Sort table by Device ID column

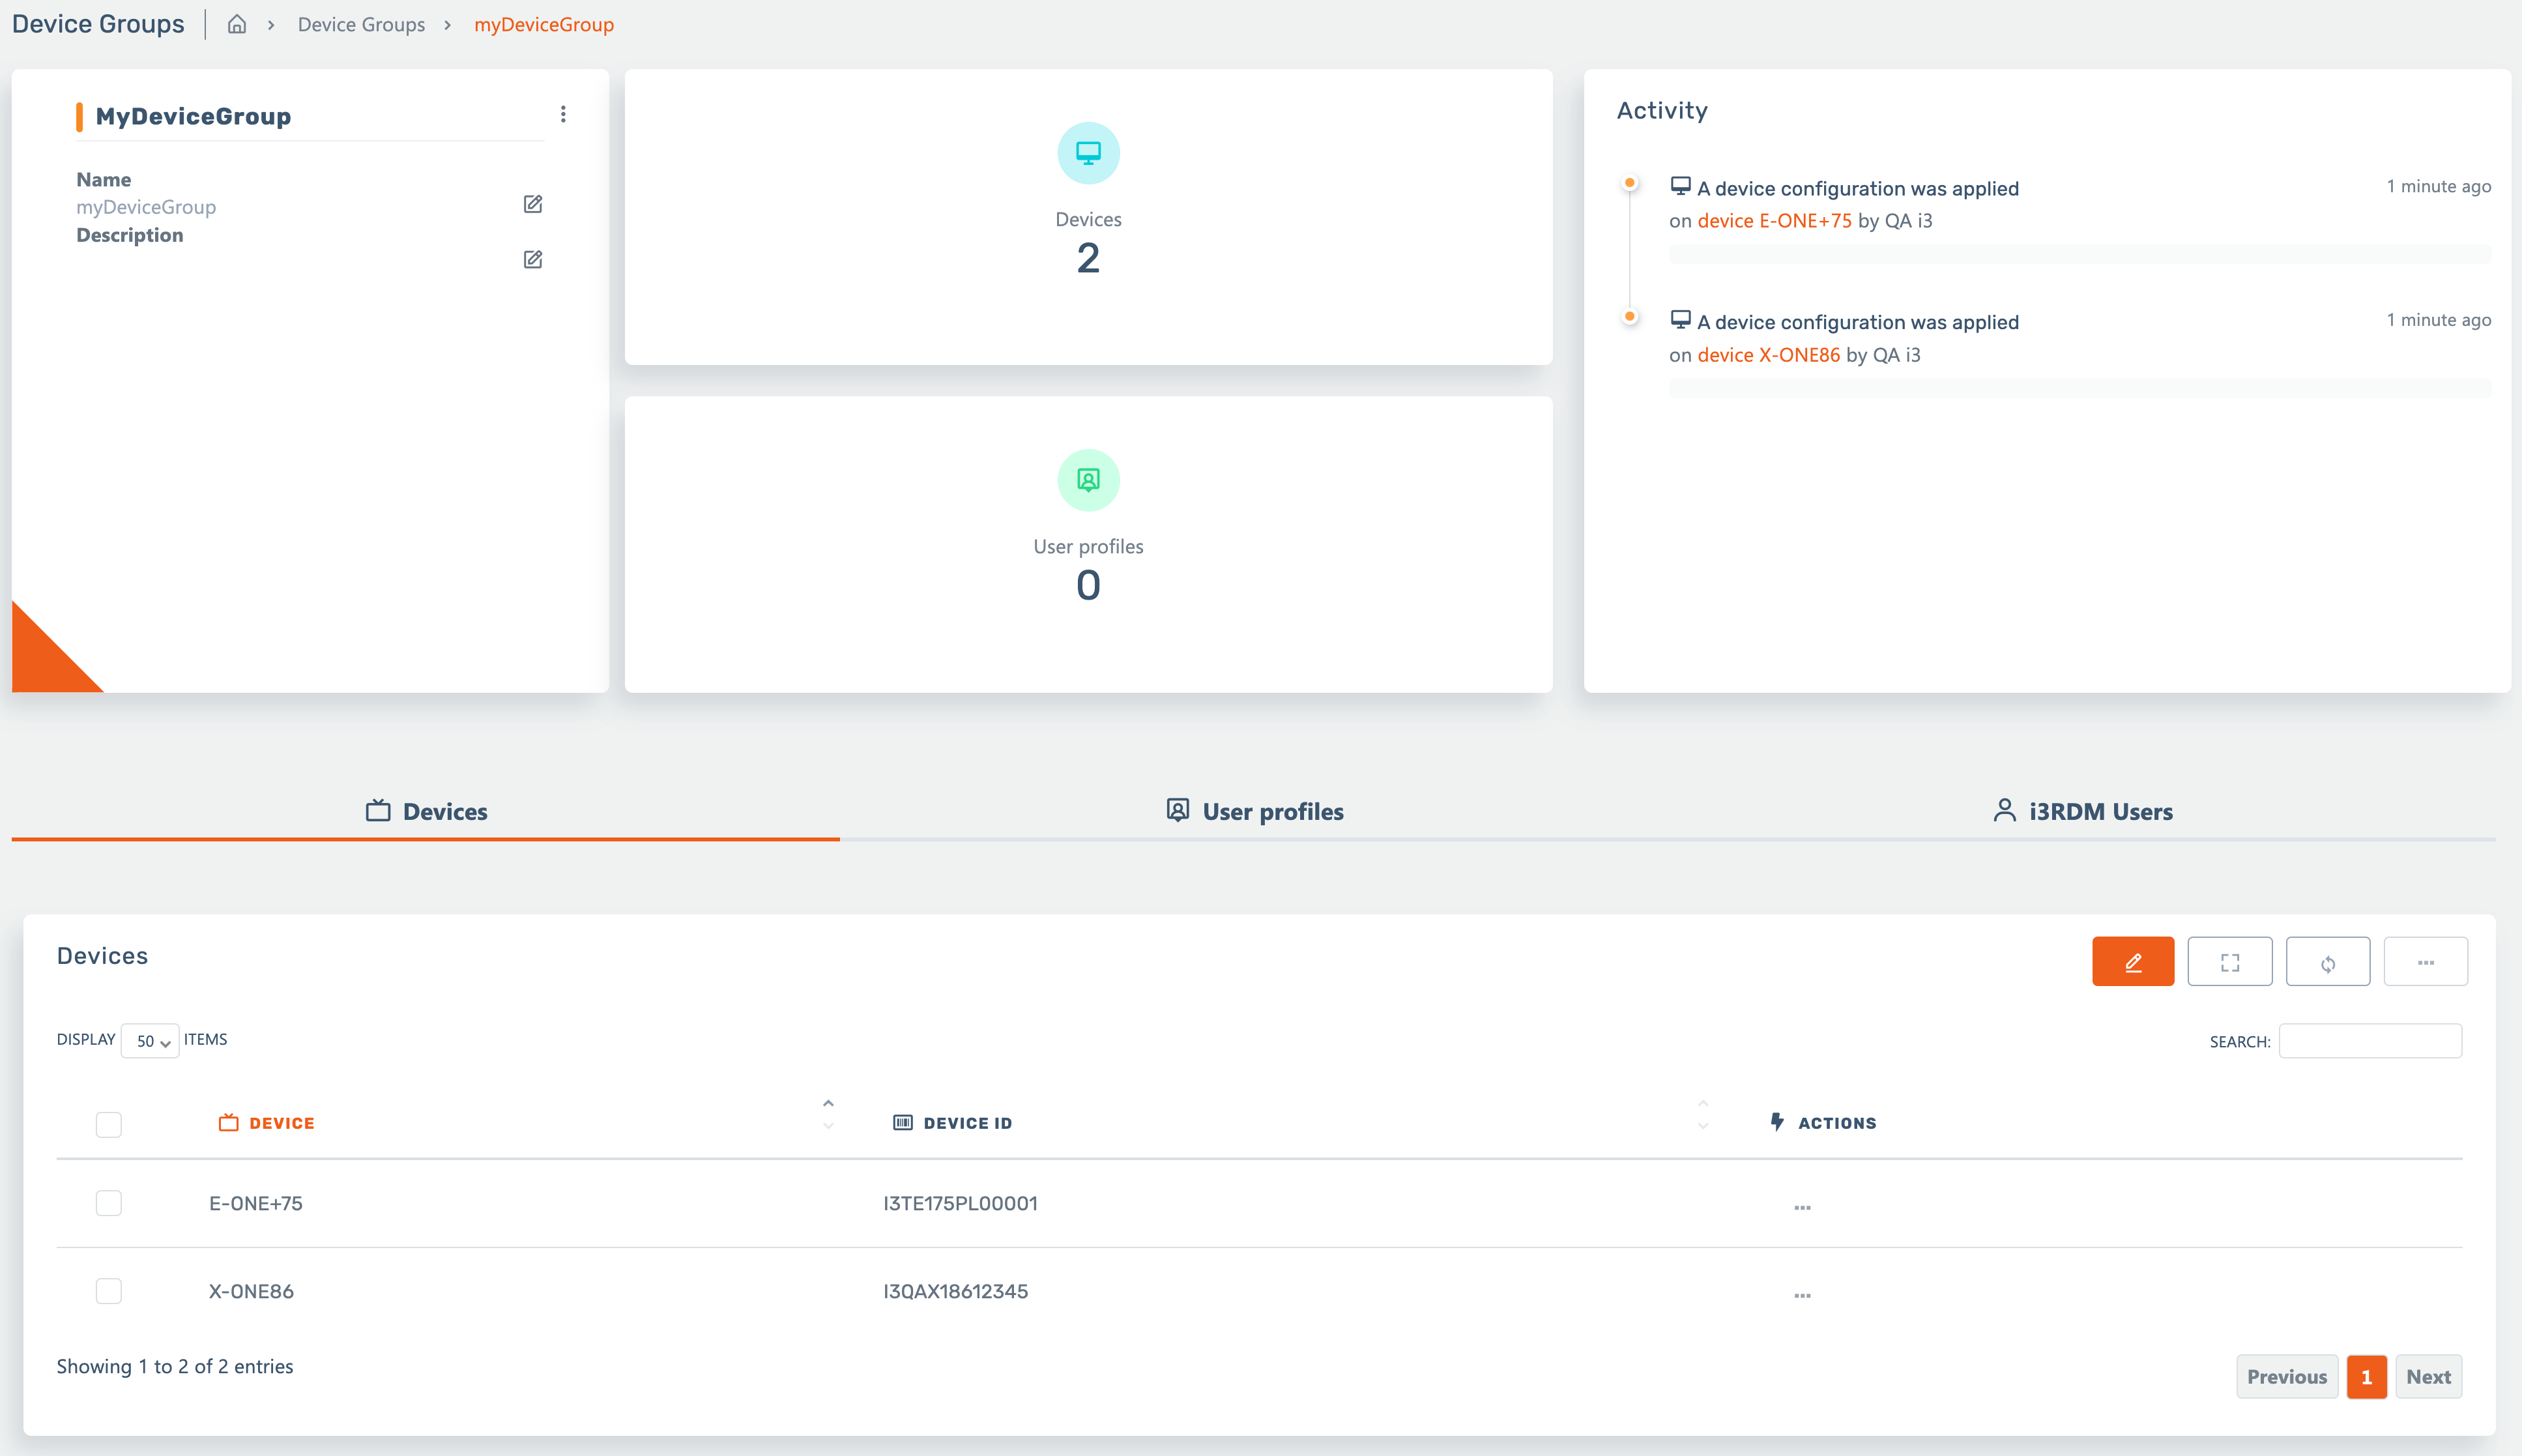[x=966, y=1123]
